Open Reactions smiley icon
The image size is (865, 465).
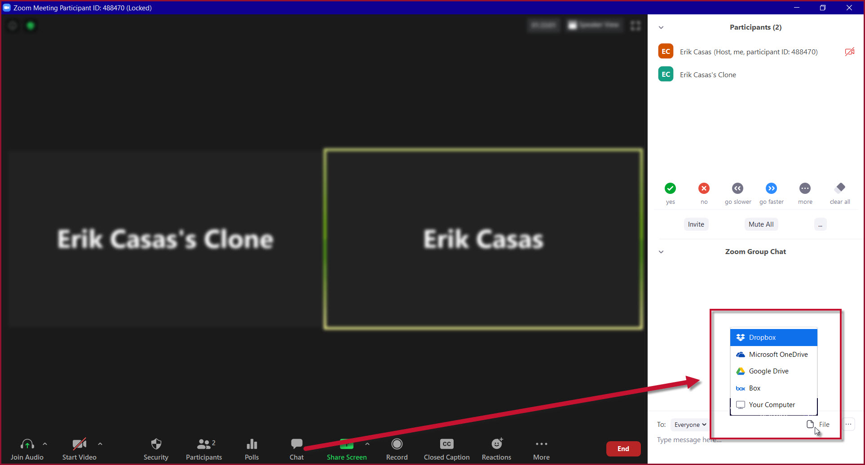(x=497, y=444)
